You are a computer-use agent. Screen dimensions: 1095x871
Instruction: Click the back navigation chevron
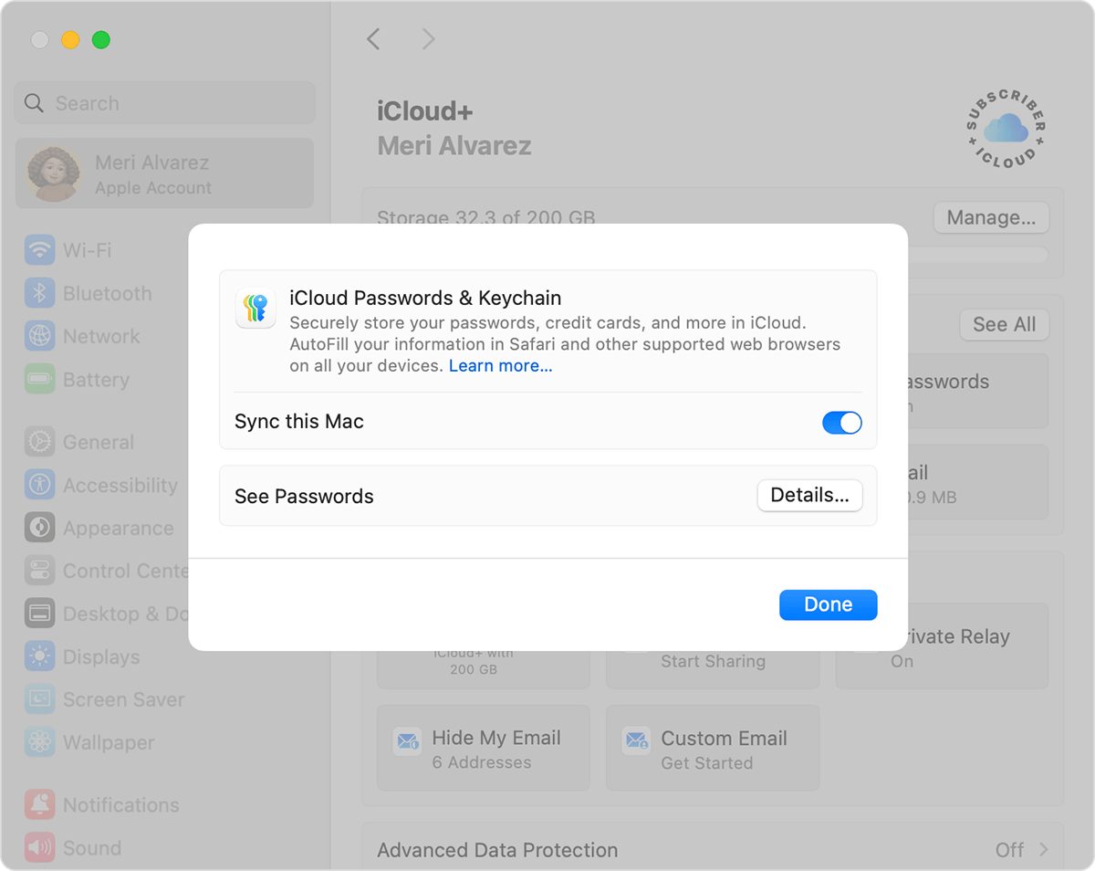[x=373, y=38]
